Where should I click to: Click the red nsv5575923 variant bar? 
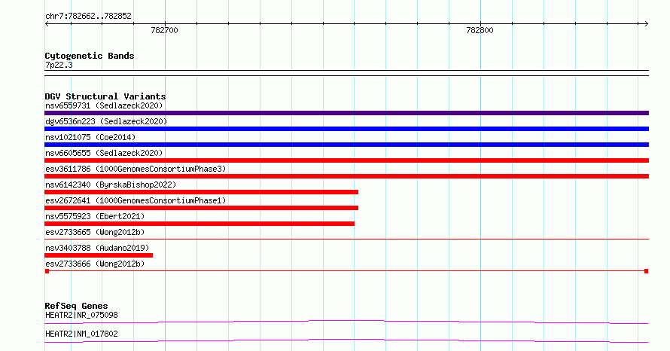coord(199,224)
